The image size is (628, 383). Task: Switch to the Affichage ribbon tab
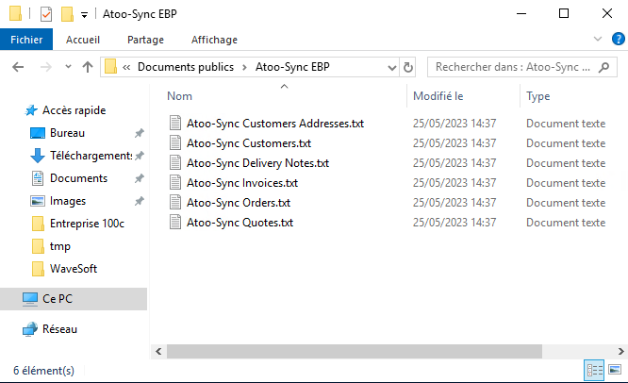coord(214,40)
